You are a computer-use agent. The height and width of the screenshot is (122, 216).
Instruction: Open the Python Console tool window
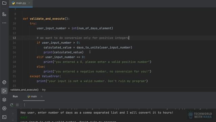tap(4, 82)
